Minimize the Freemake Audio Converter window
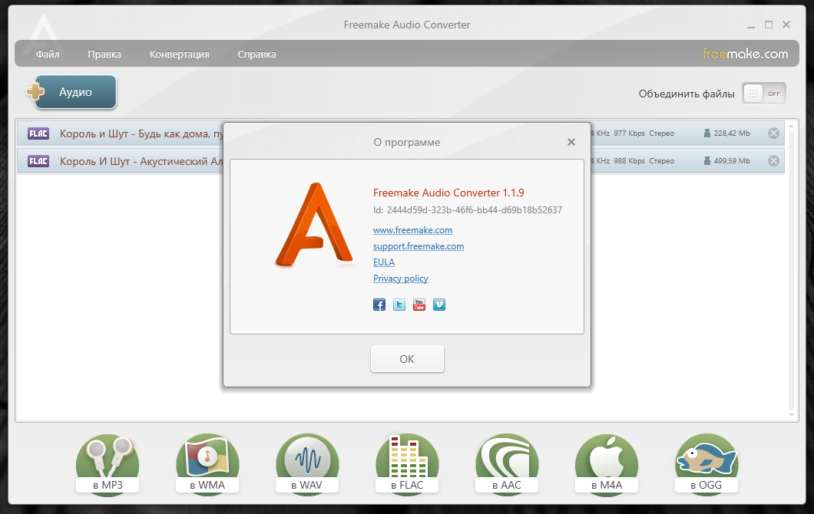 (751, 25)
